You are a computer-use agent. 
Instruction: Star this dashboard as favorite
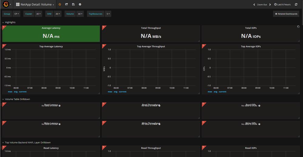(60, 5)
